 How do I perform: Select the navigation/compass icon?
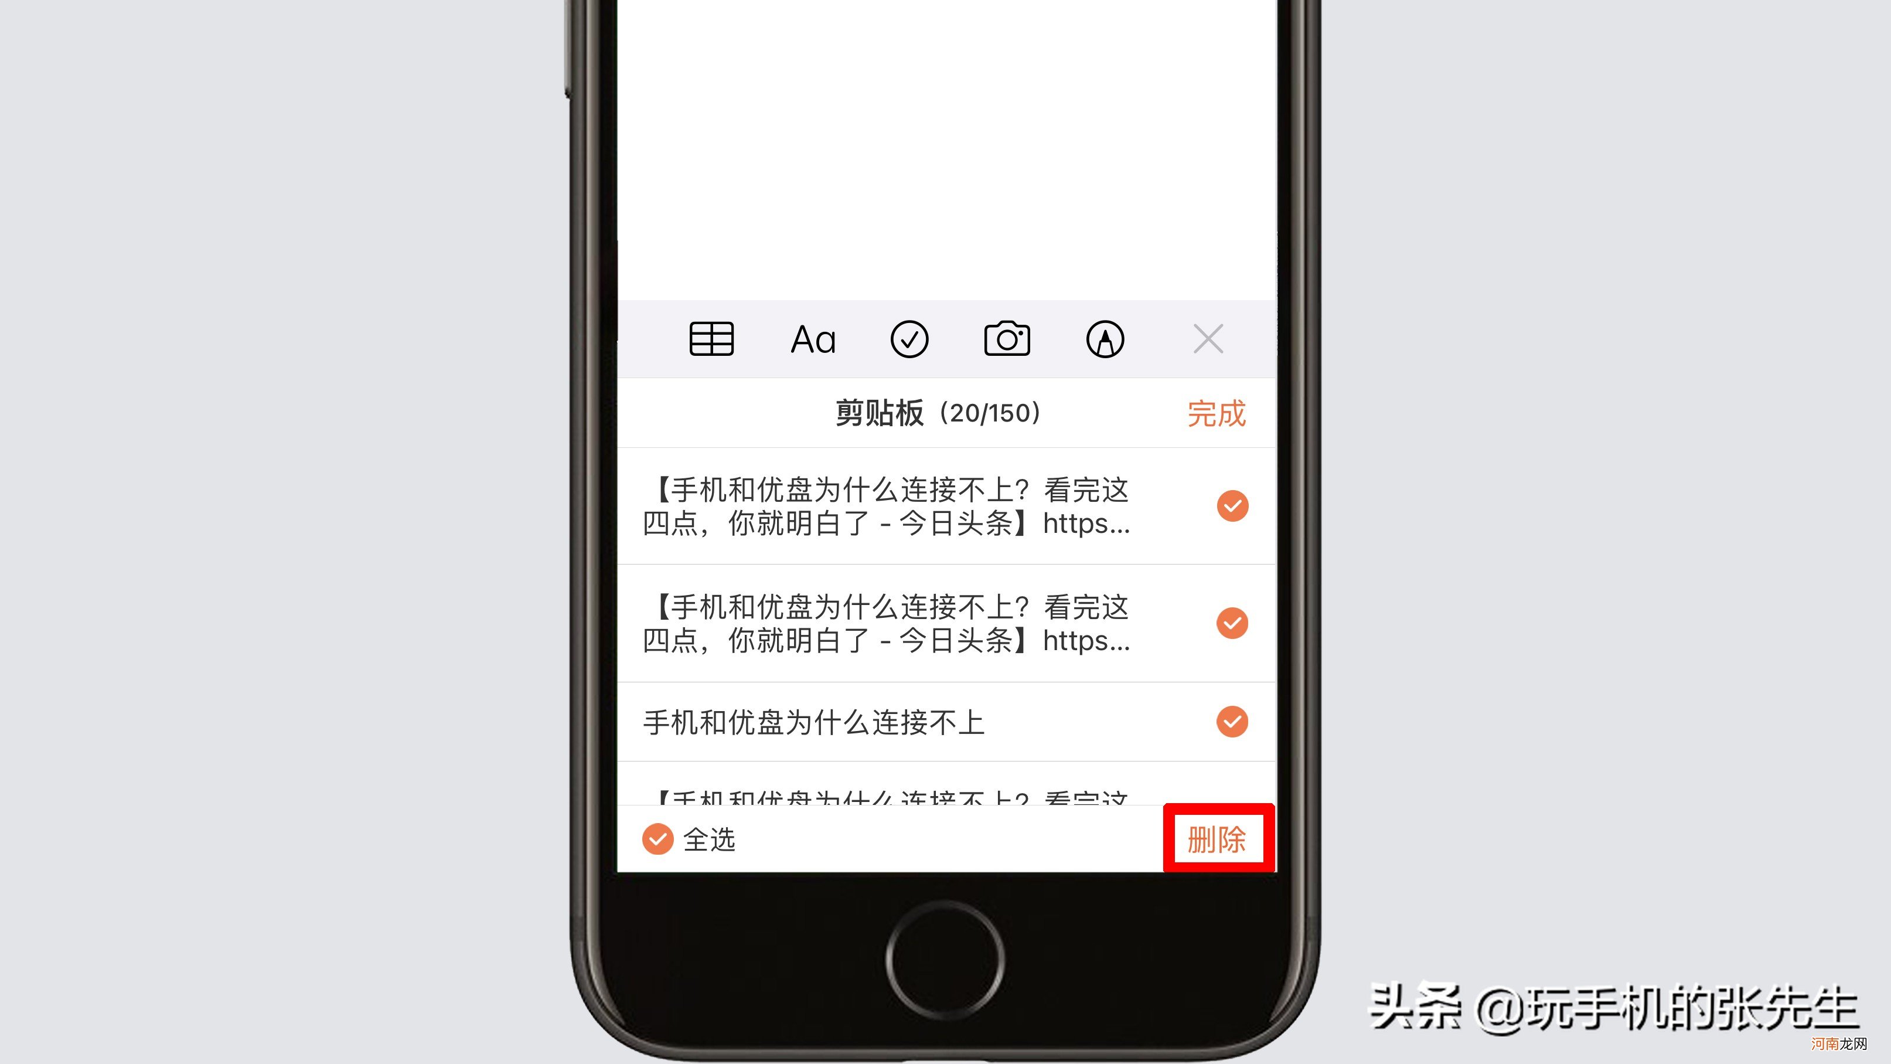point(1104,339)
